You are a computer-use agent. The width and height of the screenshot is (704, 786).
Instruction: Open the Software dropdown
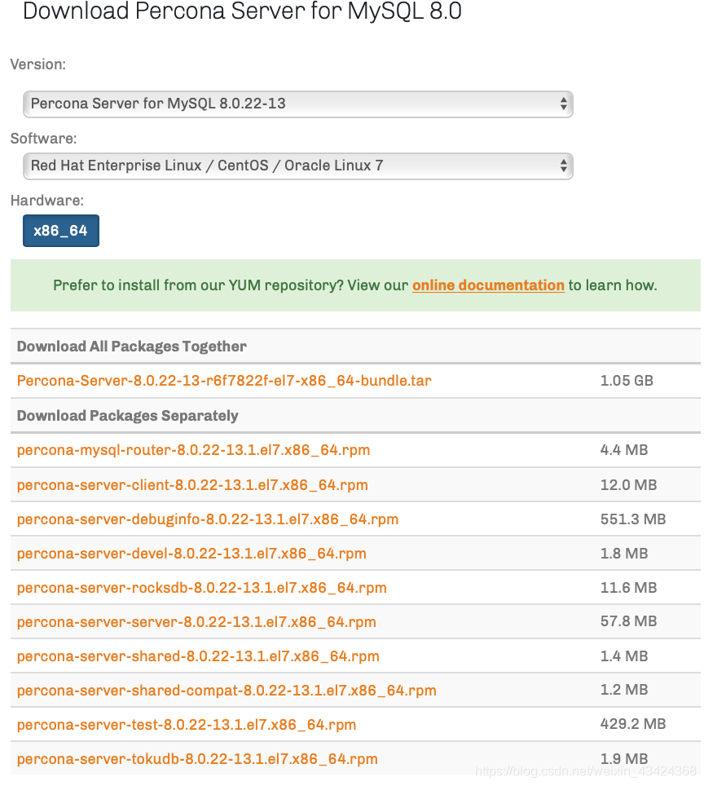click(x=297, y=166)
